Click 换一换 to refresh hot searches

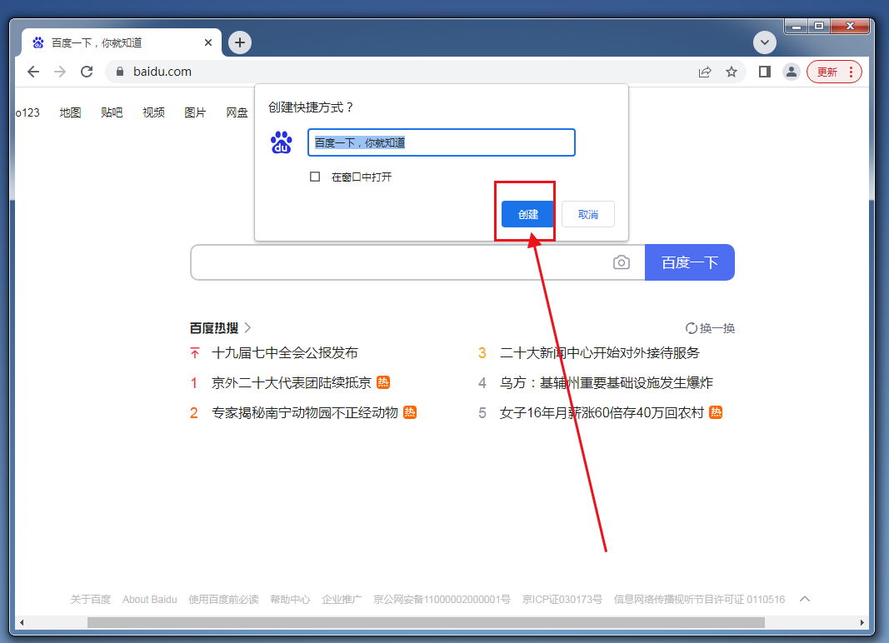[711, 327]
